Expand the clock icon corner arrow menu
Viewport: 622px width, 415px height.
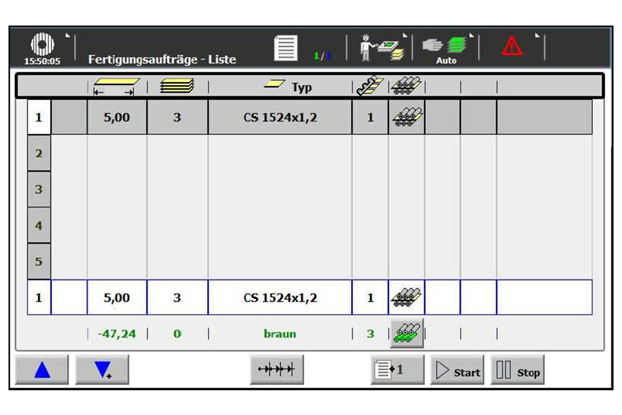click(67, 35)
